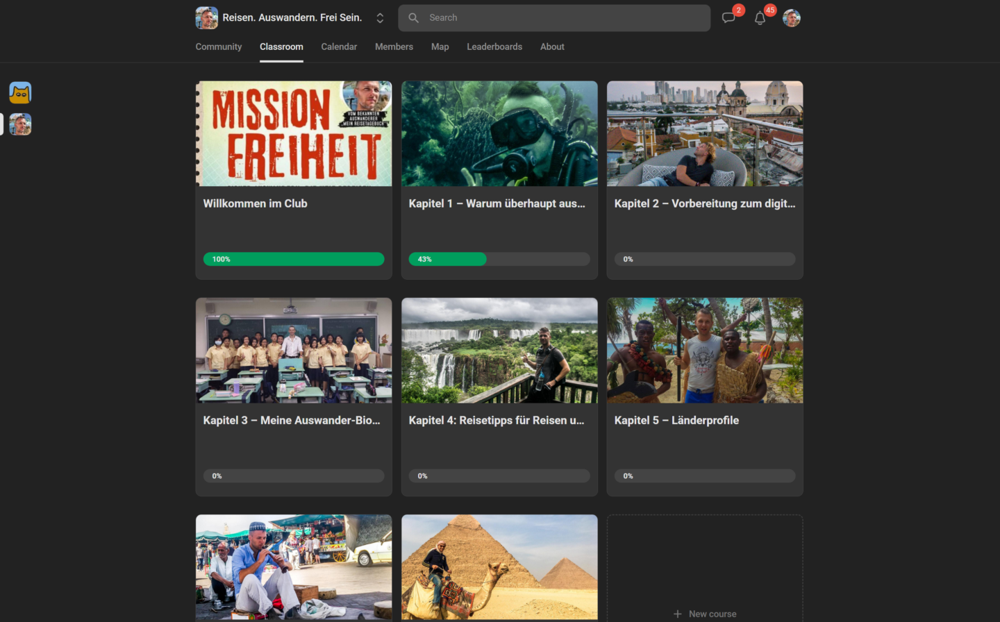This screenshot has width=1000, height=622.
Task: Click the Kapitel 5 tribal dancers thumbnail
Action: pos(705,351)
